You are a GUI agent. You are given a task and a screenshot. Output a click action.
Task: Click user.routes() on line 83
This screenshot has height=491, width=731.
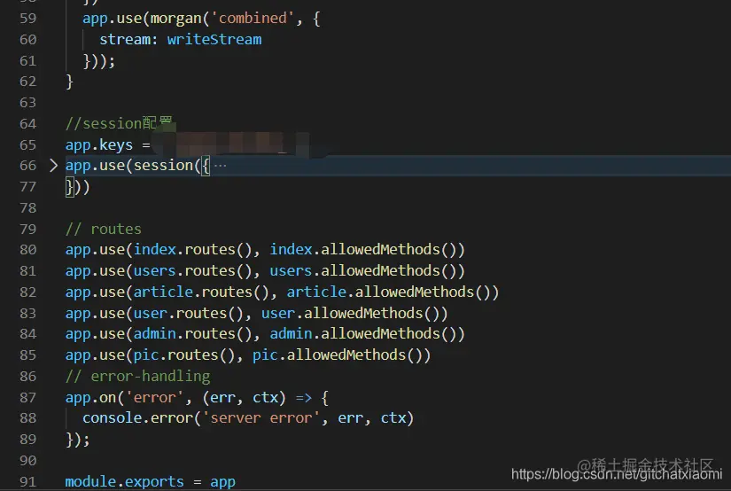[x=189, y=314]
